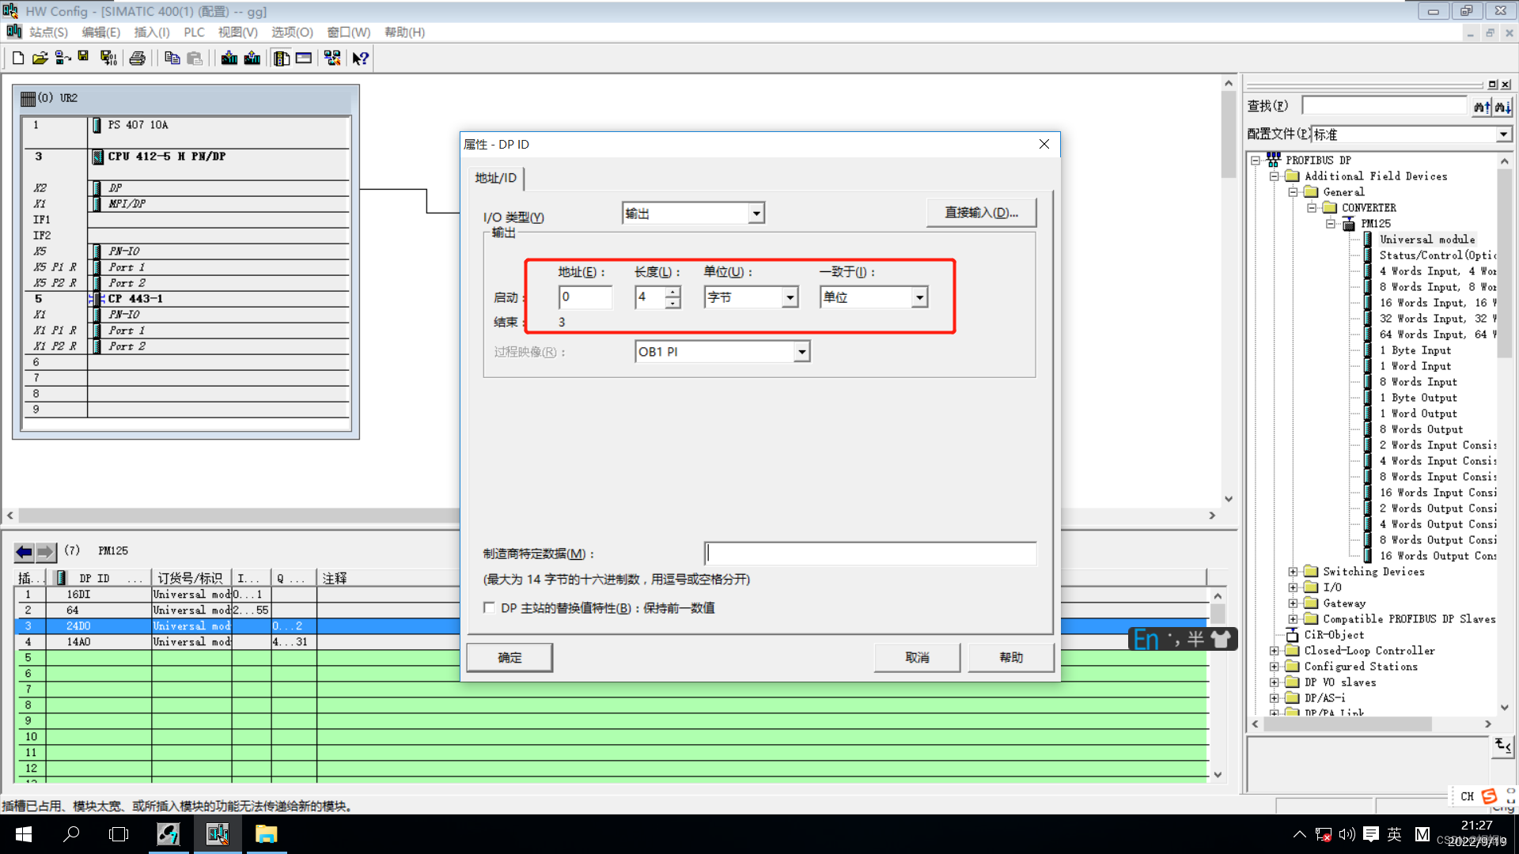Image resolution: width=1519 pixels, height=854 pixels.
Task: Open the unit (单位) dropdown showing 字节
Action: point(790,297)
